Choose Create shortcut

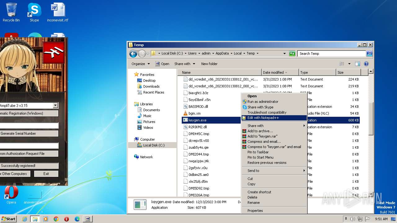coord(274,192)
